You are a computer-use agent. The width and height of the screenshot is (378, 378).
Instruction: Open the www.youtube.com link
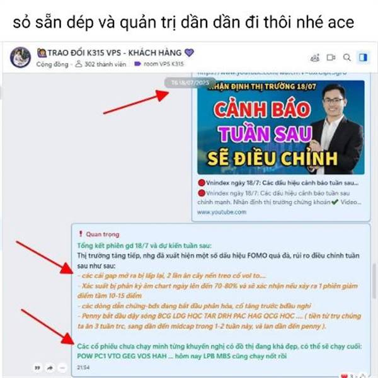click(x=222, y=212)
